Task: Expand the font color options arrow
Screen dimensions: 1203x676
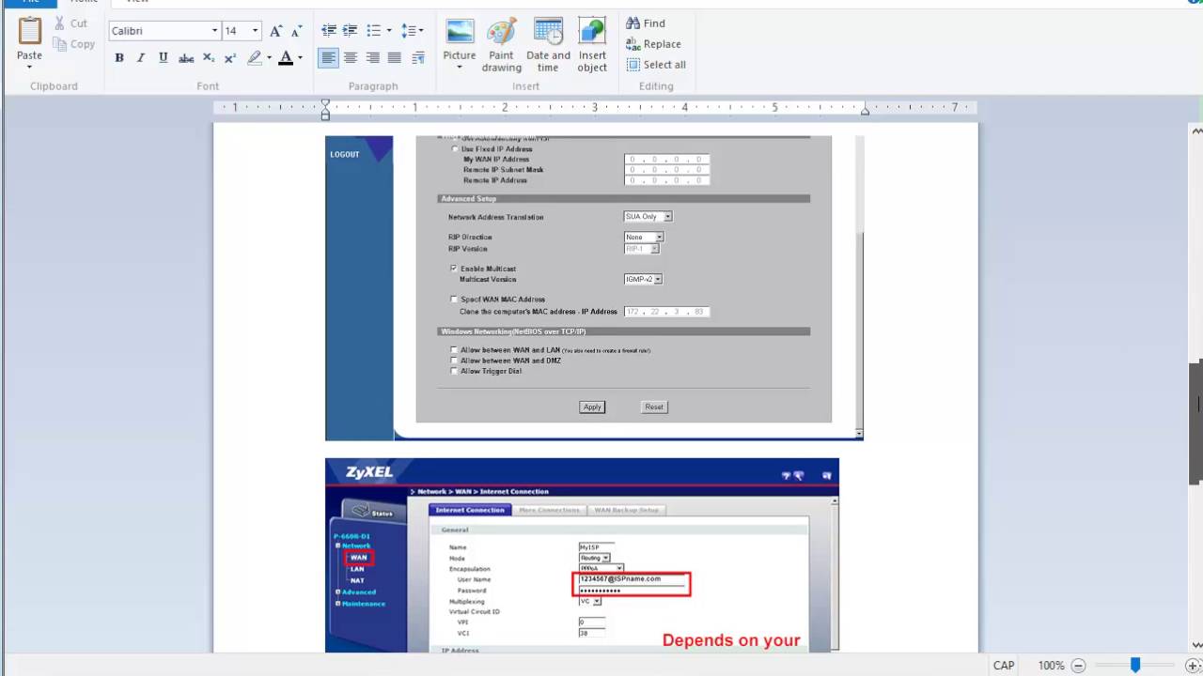Action: click(300, 58)
